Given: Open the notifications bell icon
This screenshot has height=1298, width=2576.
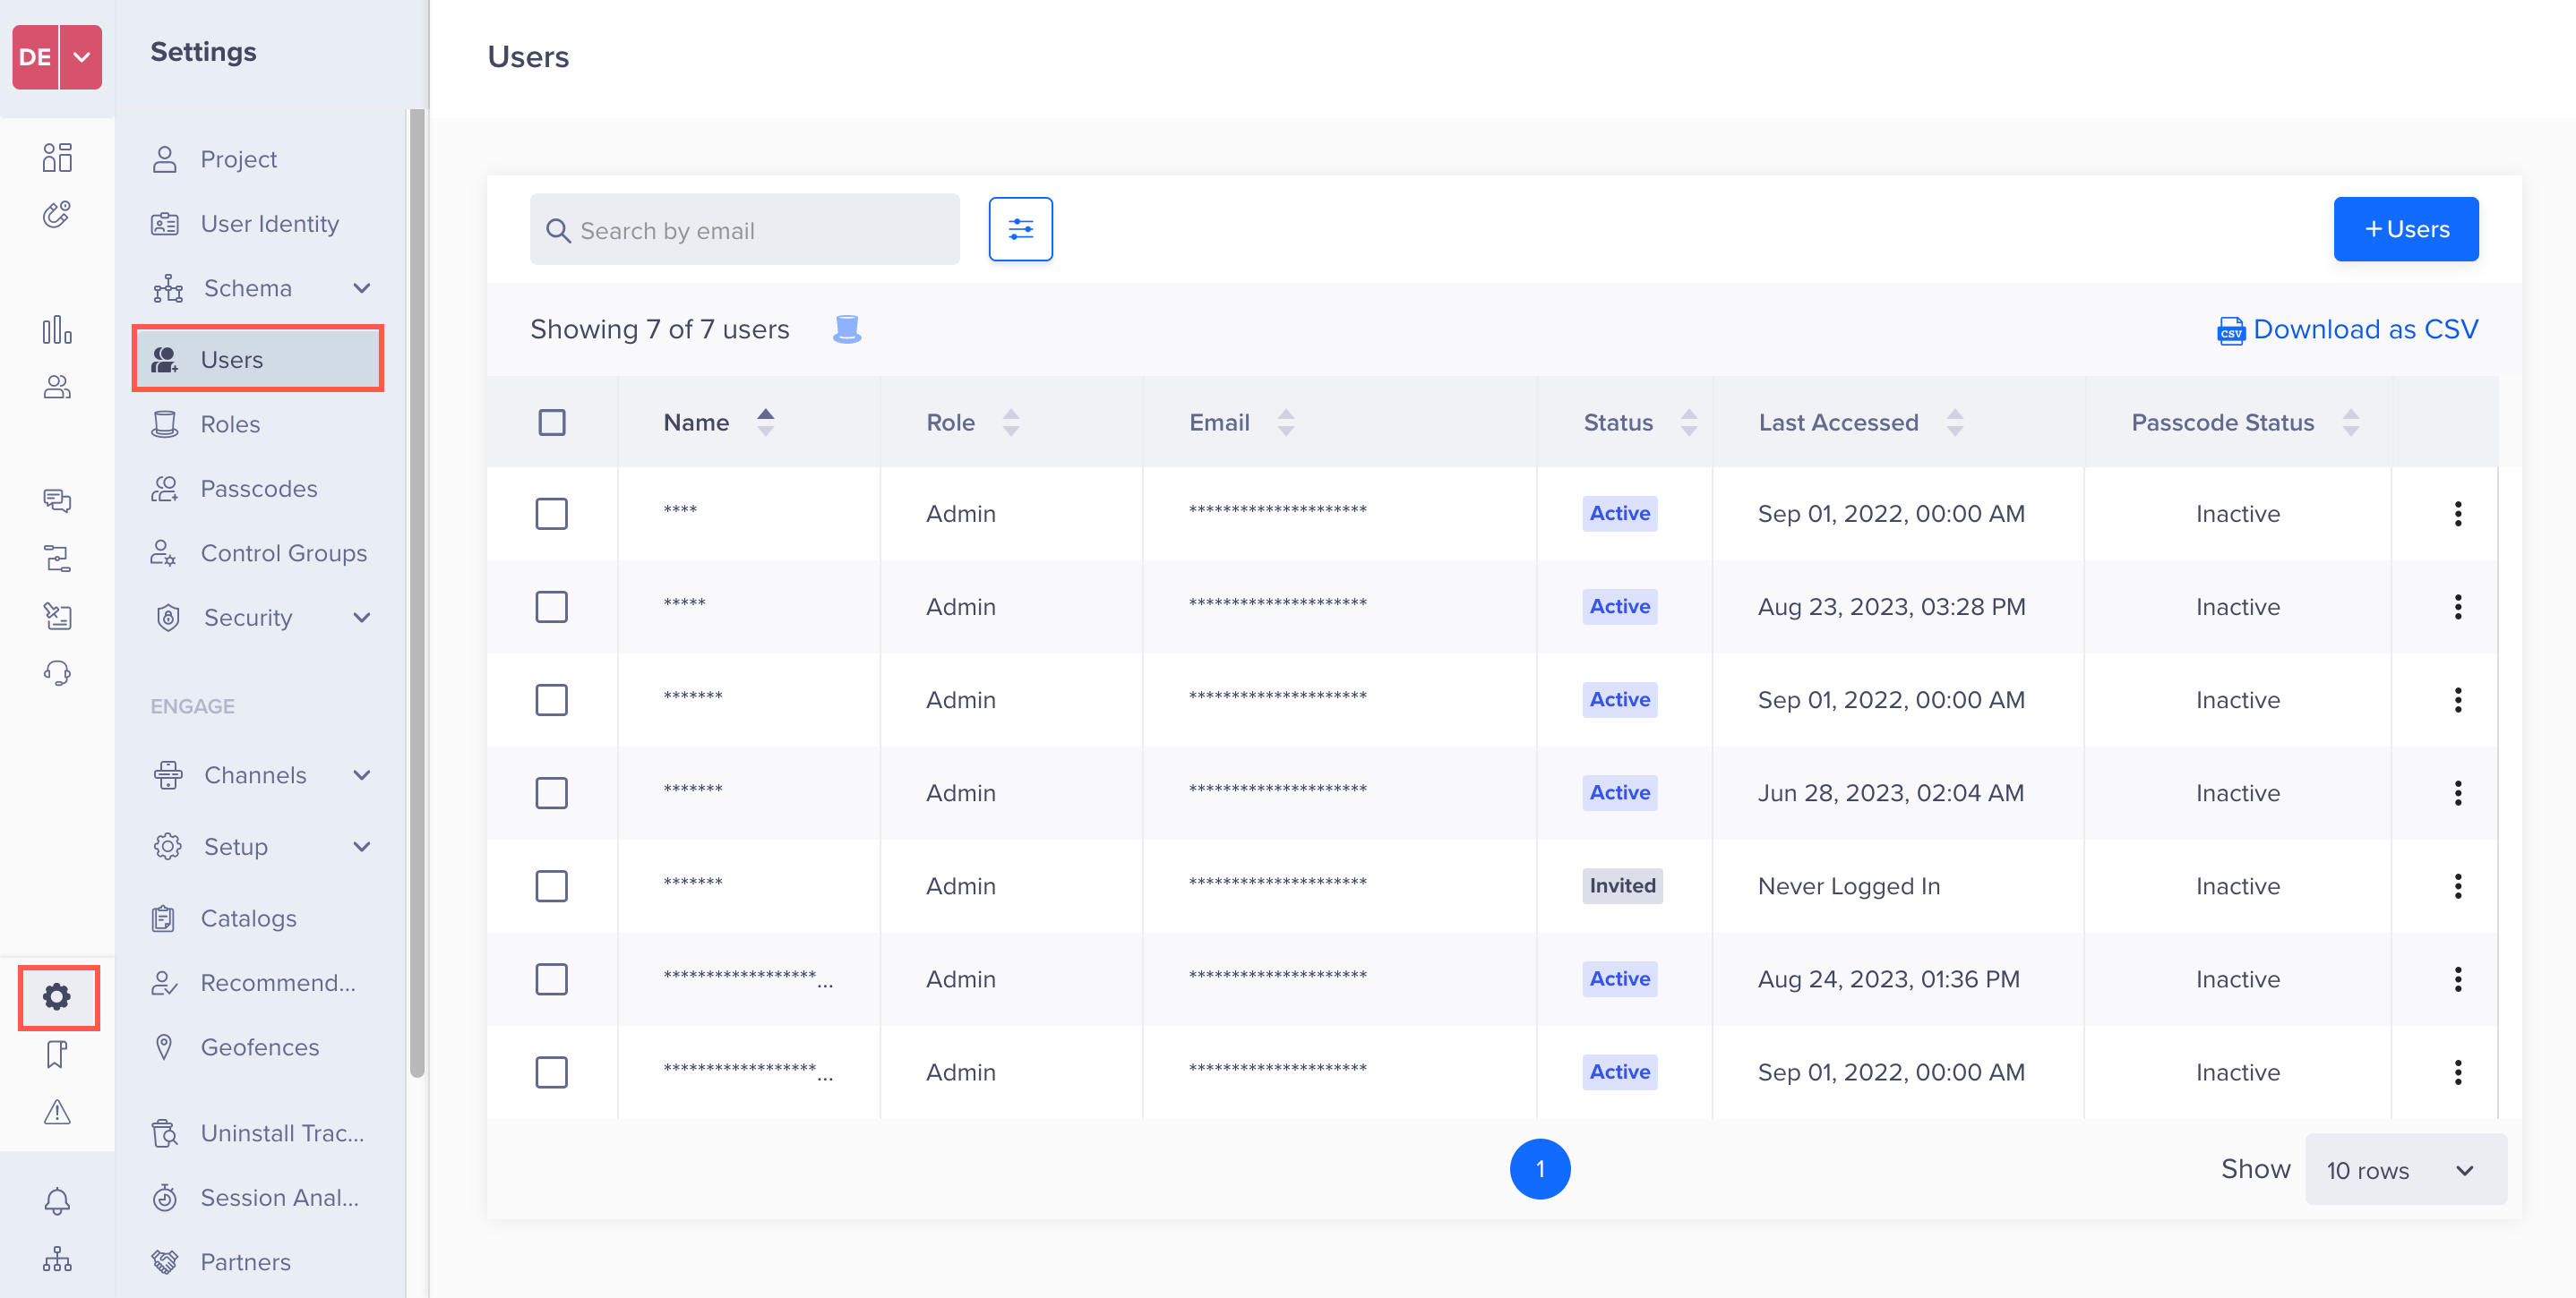Looking at the screenshot, I should [57, 1200].
